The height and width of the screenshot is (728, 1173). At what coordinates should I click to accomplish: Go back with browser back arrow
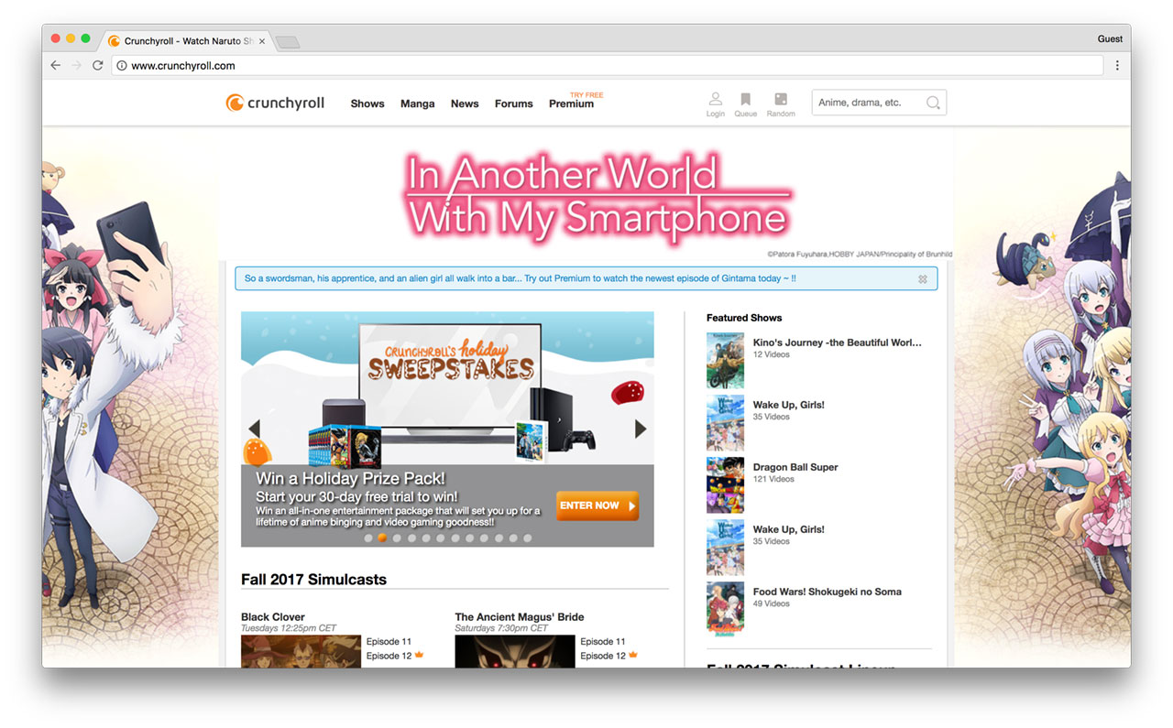[56, 66]
